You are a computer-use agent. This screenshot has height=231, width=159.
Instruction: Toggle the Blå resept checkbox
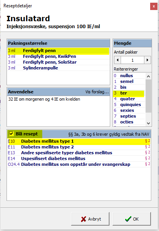point(11,133)
